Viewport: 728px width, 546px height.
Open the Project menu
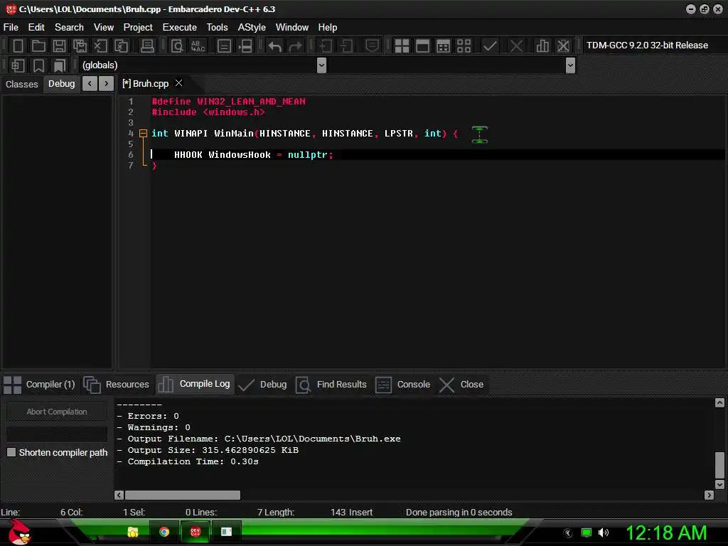click(138, 28)
